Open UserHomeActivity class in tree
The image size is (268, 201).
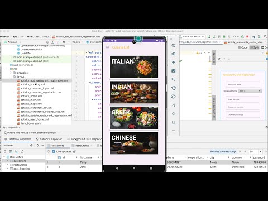(x=31, y=49)
